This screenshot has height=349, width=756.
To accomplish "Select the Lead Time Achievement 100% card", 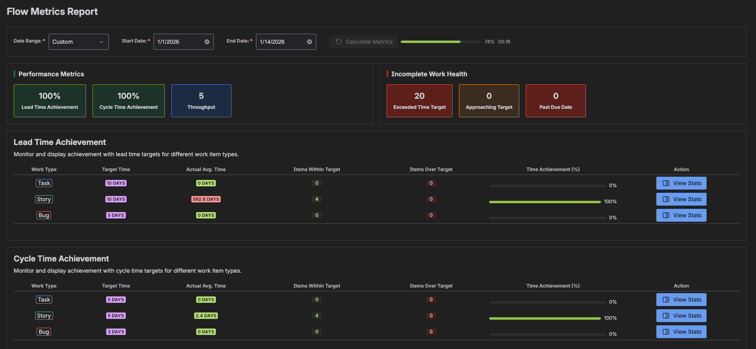I will click(50, 101).
